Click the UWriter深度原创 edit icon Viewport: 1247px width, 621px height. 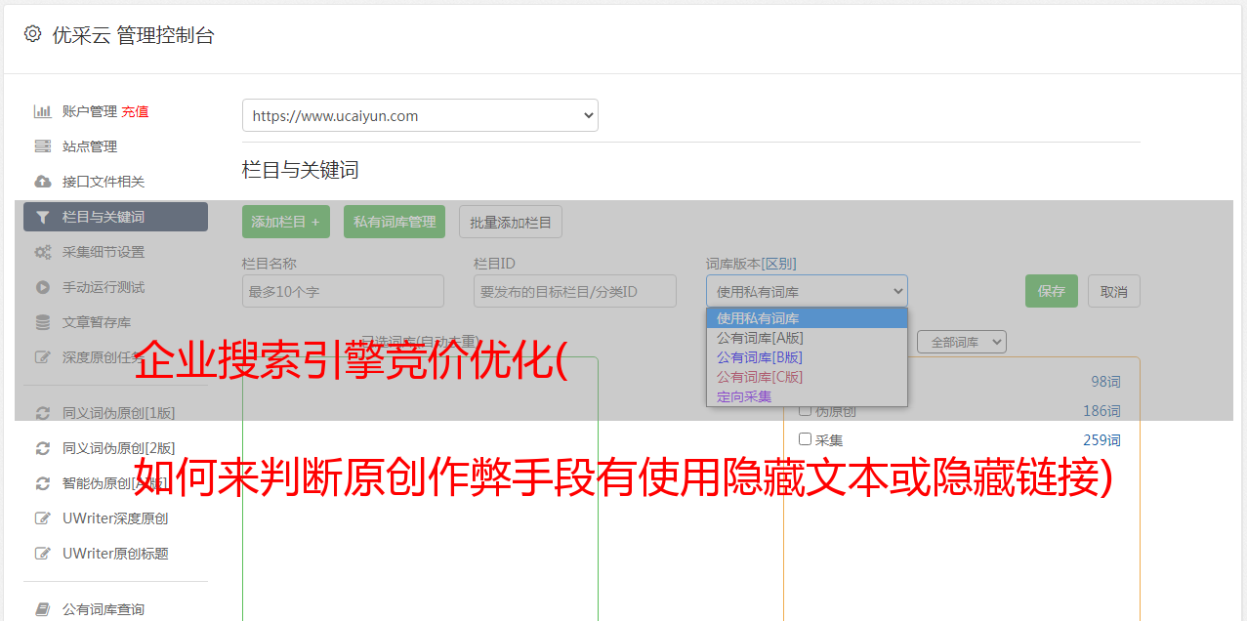pyautogui.click(x=42, y=518)
